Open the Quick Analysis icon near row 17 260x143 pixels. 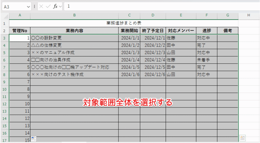point(34,139)
